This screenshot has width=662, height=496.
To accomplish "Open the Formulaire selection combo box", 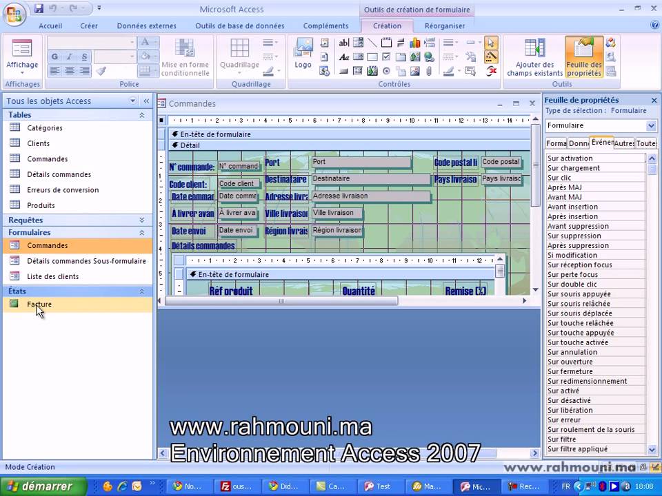I will [600, 125].
